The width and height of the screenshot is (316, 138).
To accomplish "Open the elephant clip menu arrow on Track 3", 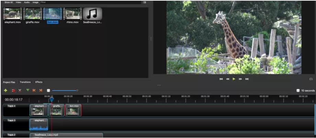I will click(x=32, y=121).
